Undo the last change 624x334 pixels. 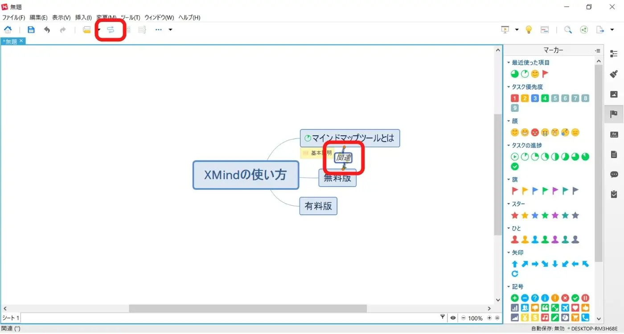click(x=47, y=29)
